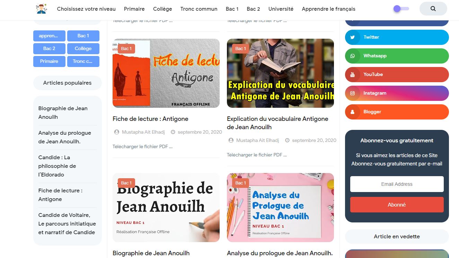Open the Fiche de lecture Antigone thumbnail

(x=166, y=73)
